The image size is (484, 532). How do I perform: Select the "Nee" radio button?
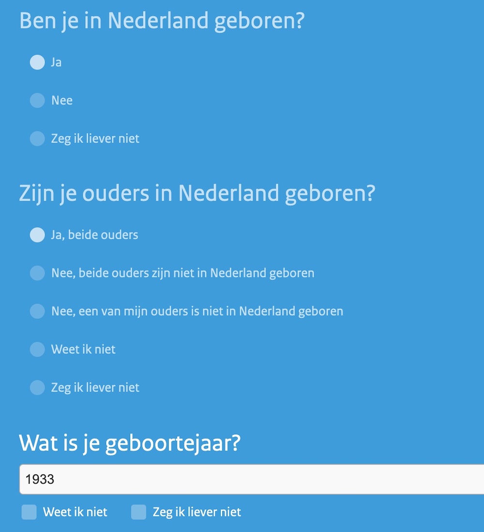(x=37, y=101)
